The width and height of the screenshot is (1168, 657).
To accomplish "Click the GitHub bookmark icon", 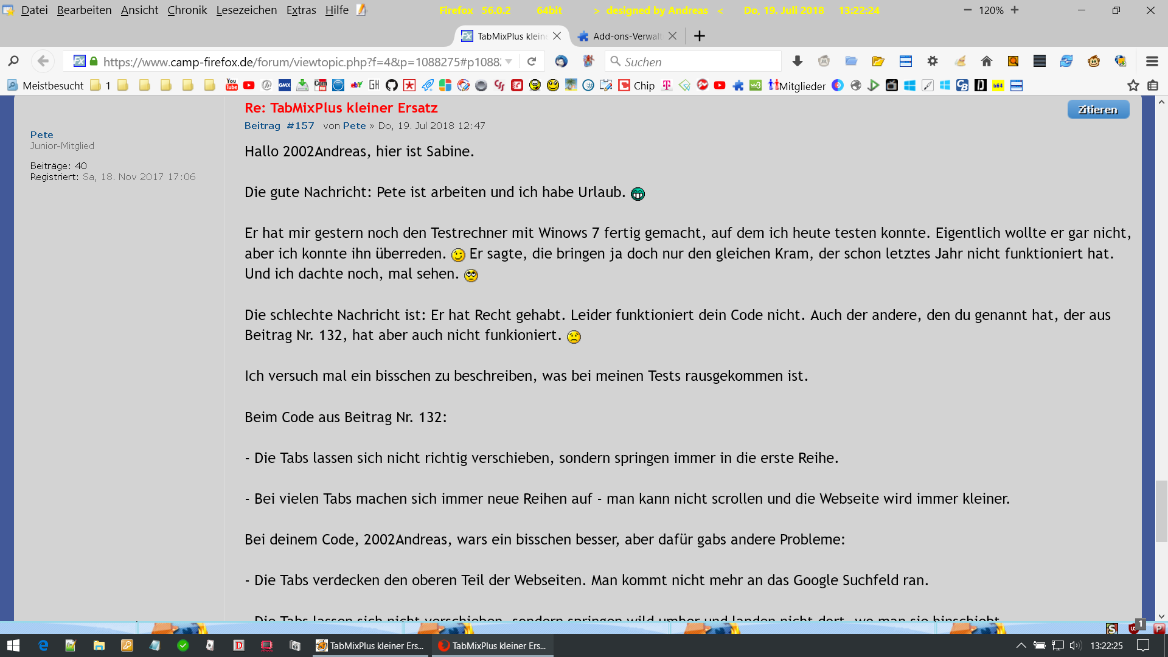I will tap(392, 85).
